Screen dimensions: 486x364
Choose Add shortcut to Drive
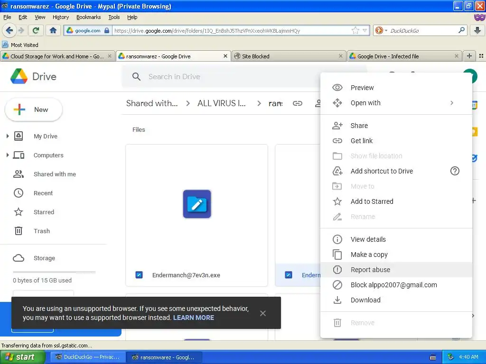tap(396, 171)
